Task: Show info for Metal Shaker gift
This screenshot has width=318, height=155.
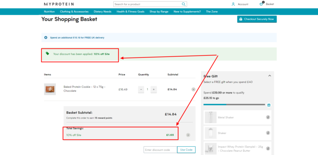Action: click(x=268, y=117)
